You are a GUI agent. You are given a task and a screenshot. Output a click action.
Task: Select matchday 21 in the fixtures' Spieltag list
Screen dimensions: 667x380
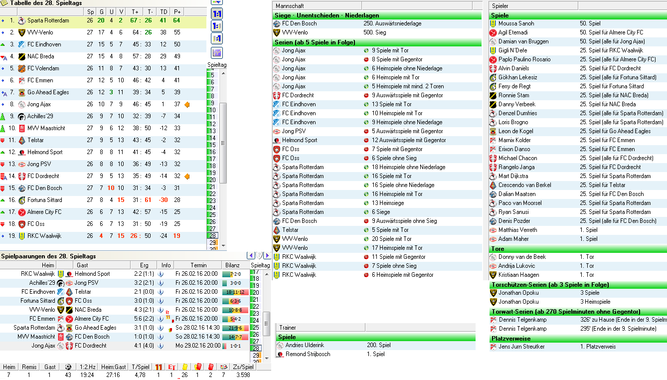tap(256, 300)
